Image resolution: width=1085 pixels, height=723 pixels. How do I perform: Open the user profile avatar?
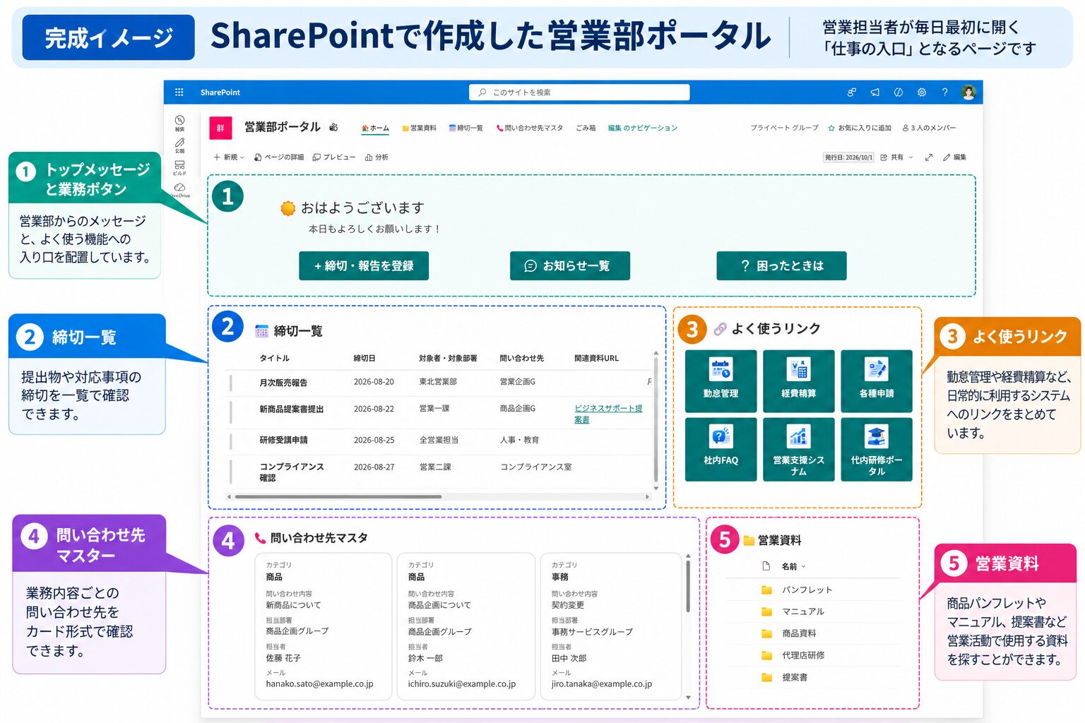968,92
